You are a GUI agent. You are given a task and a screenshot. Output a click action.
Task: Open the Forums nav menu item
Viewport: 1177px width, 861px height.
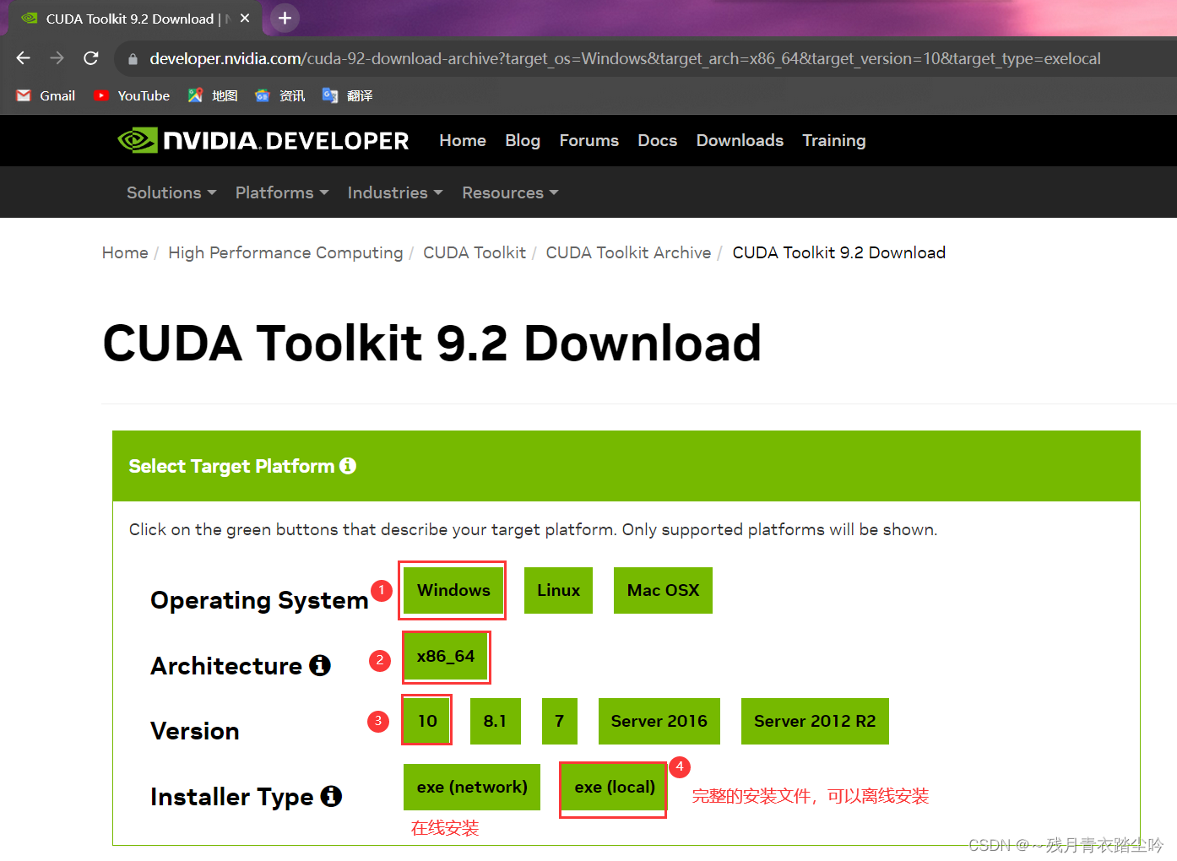(x=589, y=140)
